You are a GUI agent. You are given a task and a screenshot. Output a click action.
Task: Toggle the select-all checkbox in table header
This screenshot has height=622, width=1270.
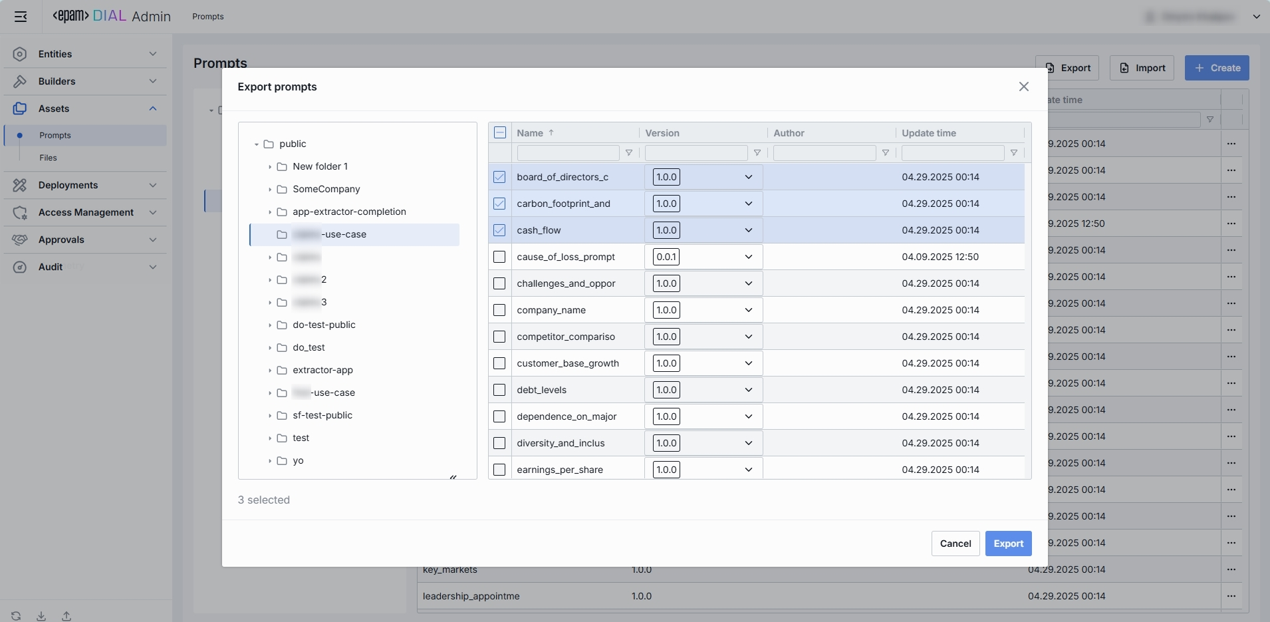click(500, 133)
